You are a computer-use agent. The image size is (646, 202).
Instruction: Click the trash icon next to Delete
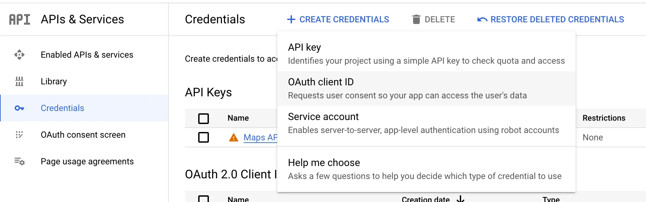pyautogui.click(x=416, y=19)
